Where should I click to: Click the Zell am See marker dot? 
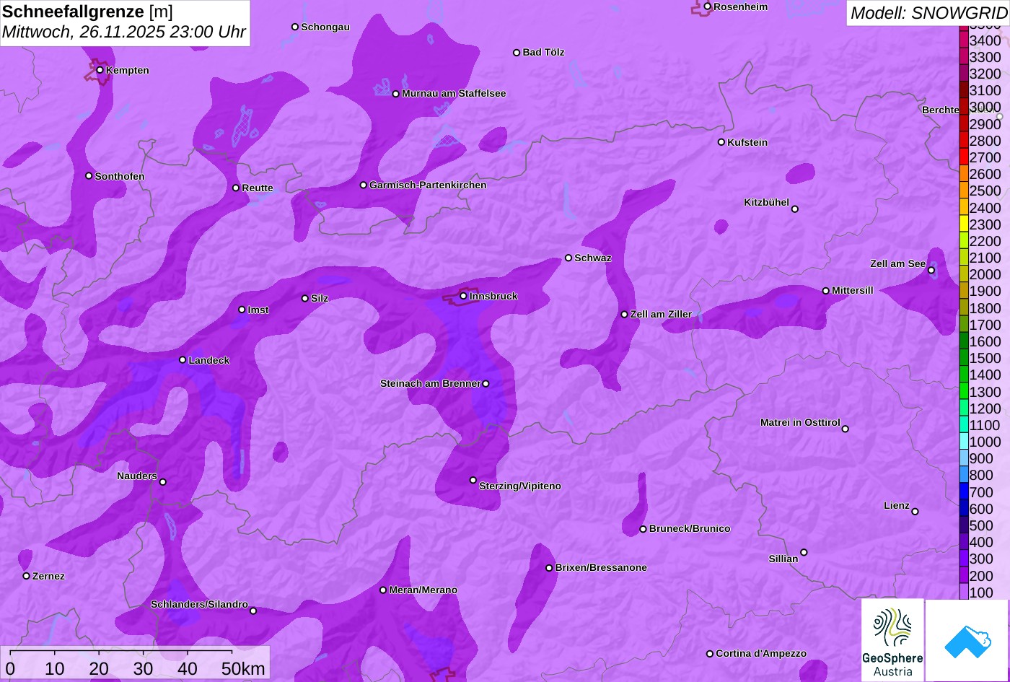[931, 271]
